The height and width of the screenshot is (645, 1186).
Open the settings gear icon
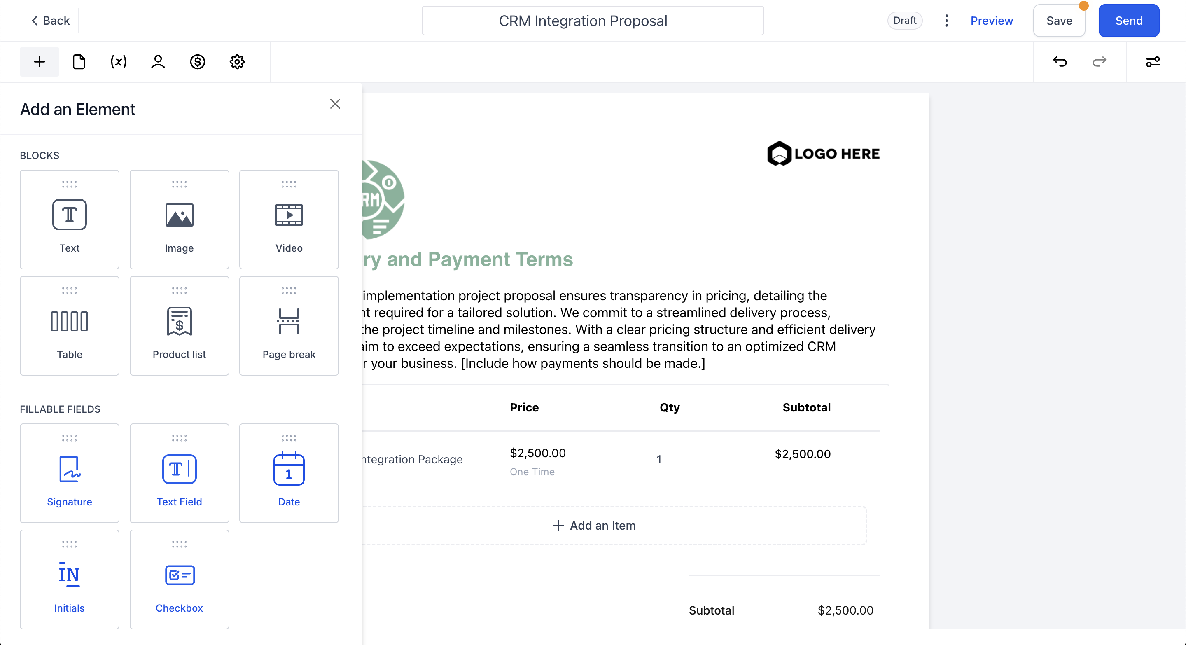[237, 62]
